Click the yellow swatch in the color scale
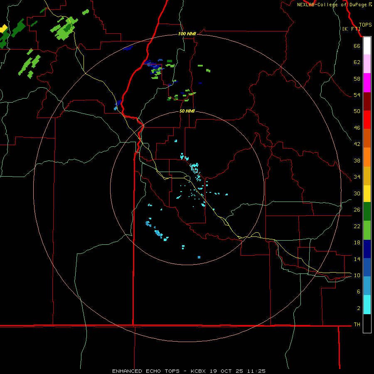This screenshot has height=374, width=374. 367,194
